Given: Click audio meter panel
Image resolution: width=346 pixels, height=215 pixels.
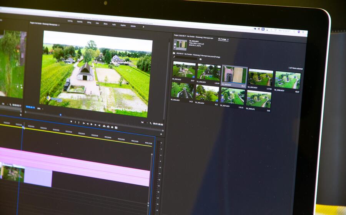Looking at the screenshot, I should [x=160, y=176].
